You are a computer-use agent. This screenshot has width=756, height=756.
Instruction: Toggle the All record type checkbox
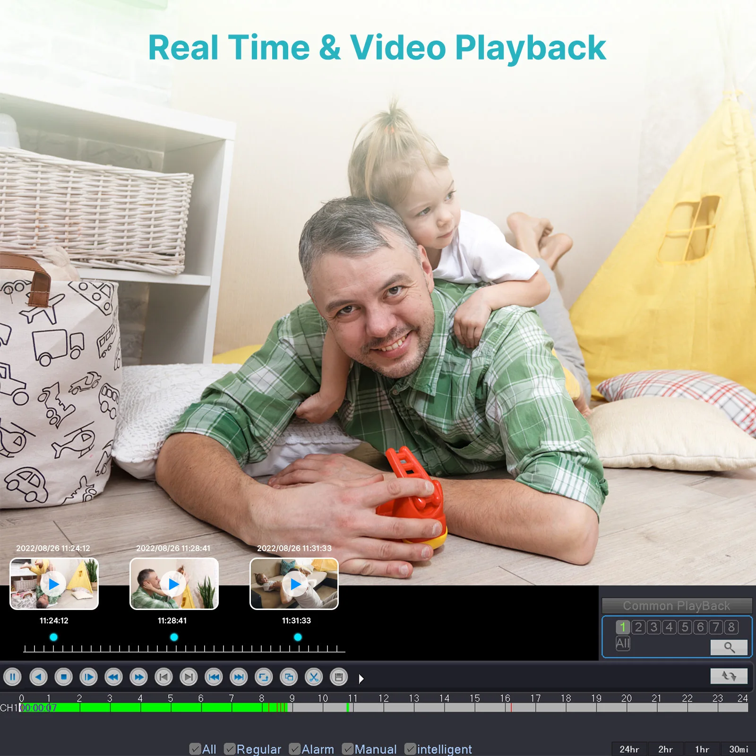195,749
